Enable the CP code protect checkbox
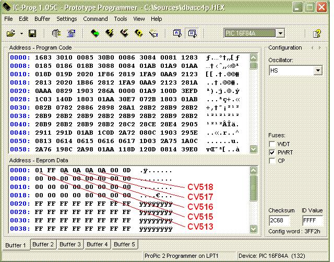The width and height of the screenshot is (334, 262). point(272,161)
